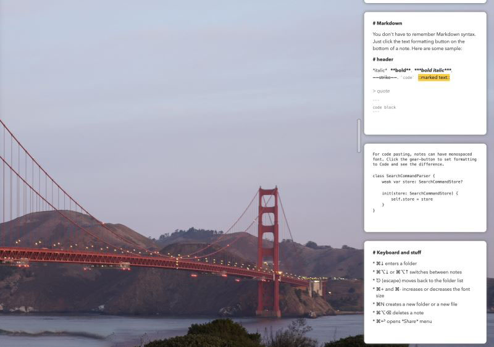
Task: Click the 'deletes a note' shortcut line
Action: [x=400, y=312]
